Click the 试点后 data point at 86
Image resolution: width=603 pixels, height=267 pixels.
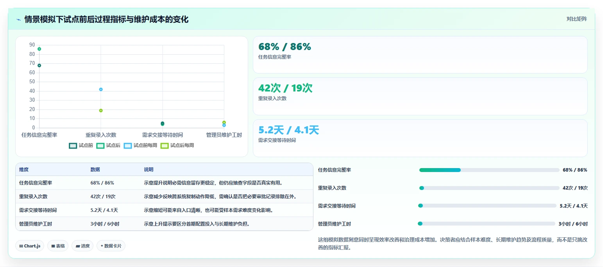(x=39, y=49)
